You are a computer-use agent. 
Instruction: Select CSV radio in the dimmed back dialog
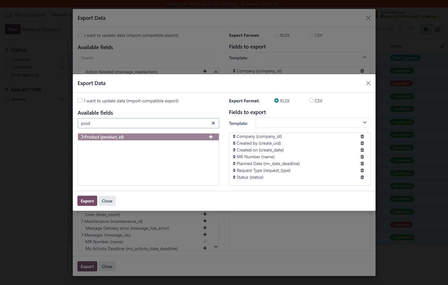coord(311,35)
